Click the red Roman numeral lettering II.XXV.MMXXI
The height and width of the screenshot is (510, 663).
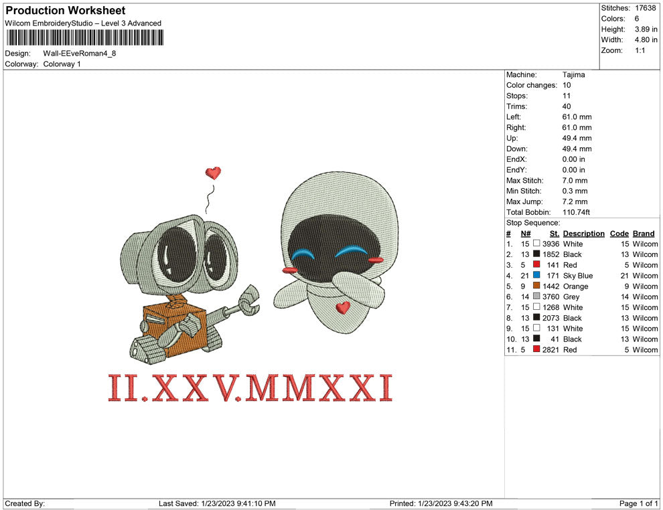pos(250,388)
